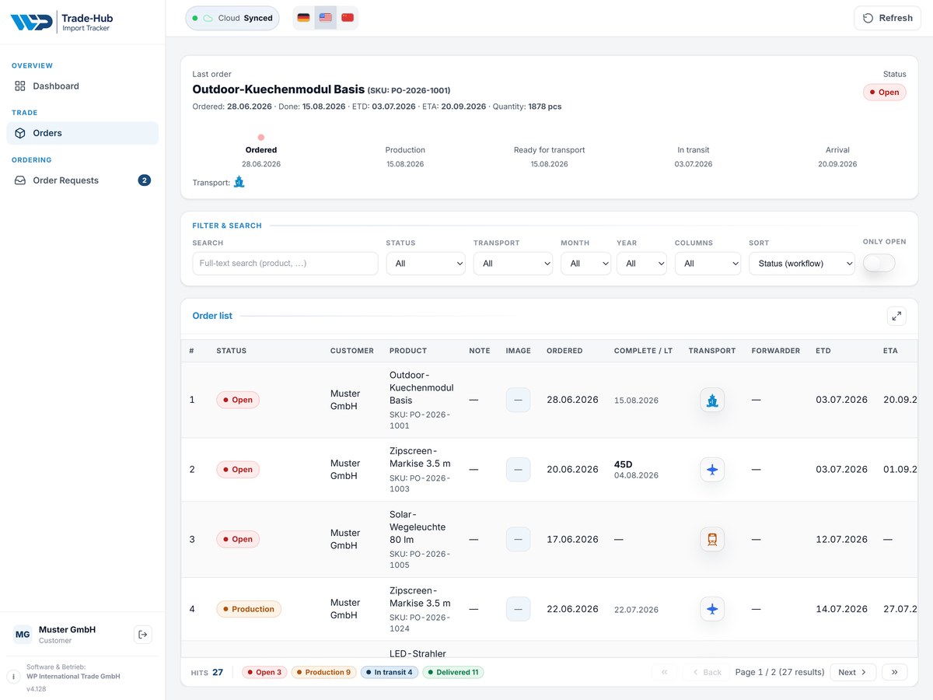Click image placeholder in row 4
933x700 pixels.
click(518, 609)
